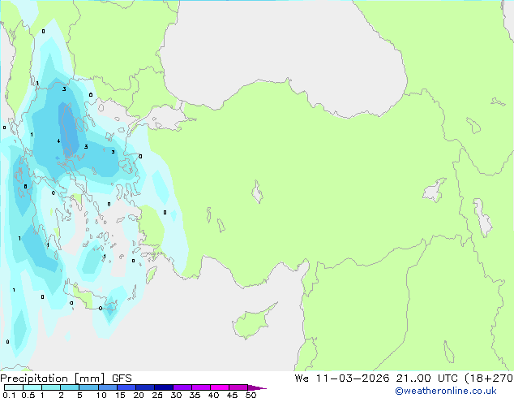Click the 'Precipitation' title text

(x=34, y=379)
